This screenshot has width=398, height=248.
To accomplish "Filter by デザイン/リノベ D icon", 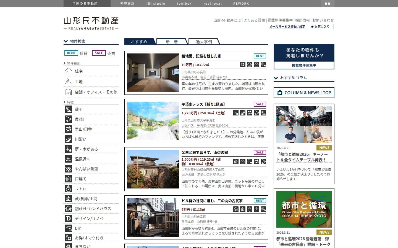I will 68,219.
